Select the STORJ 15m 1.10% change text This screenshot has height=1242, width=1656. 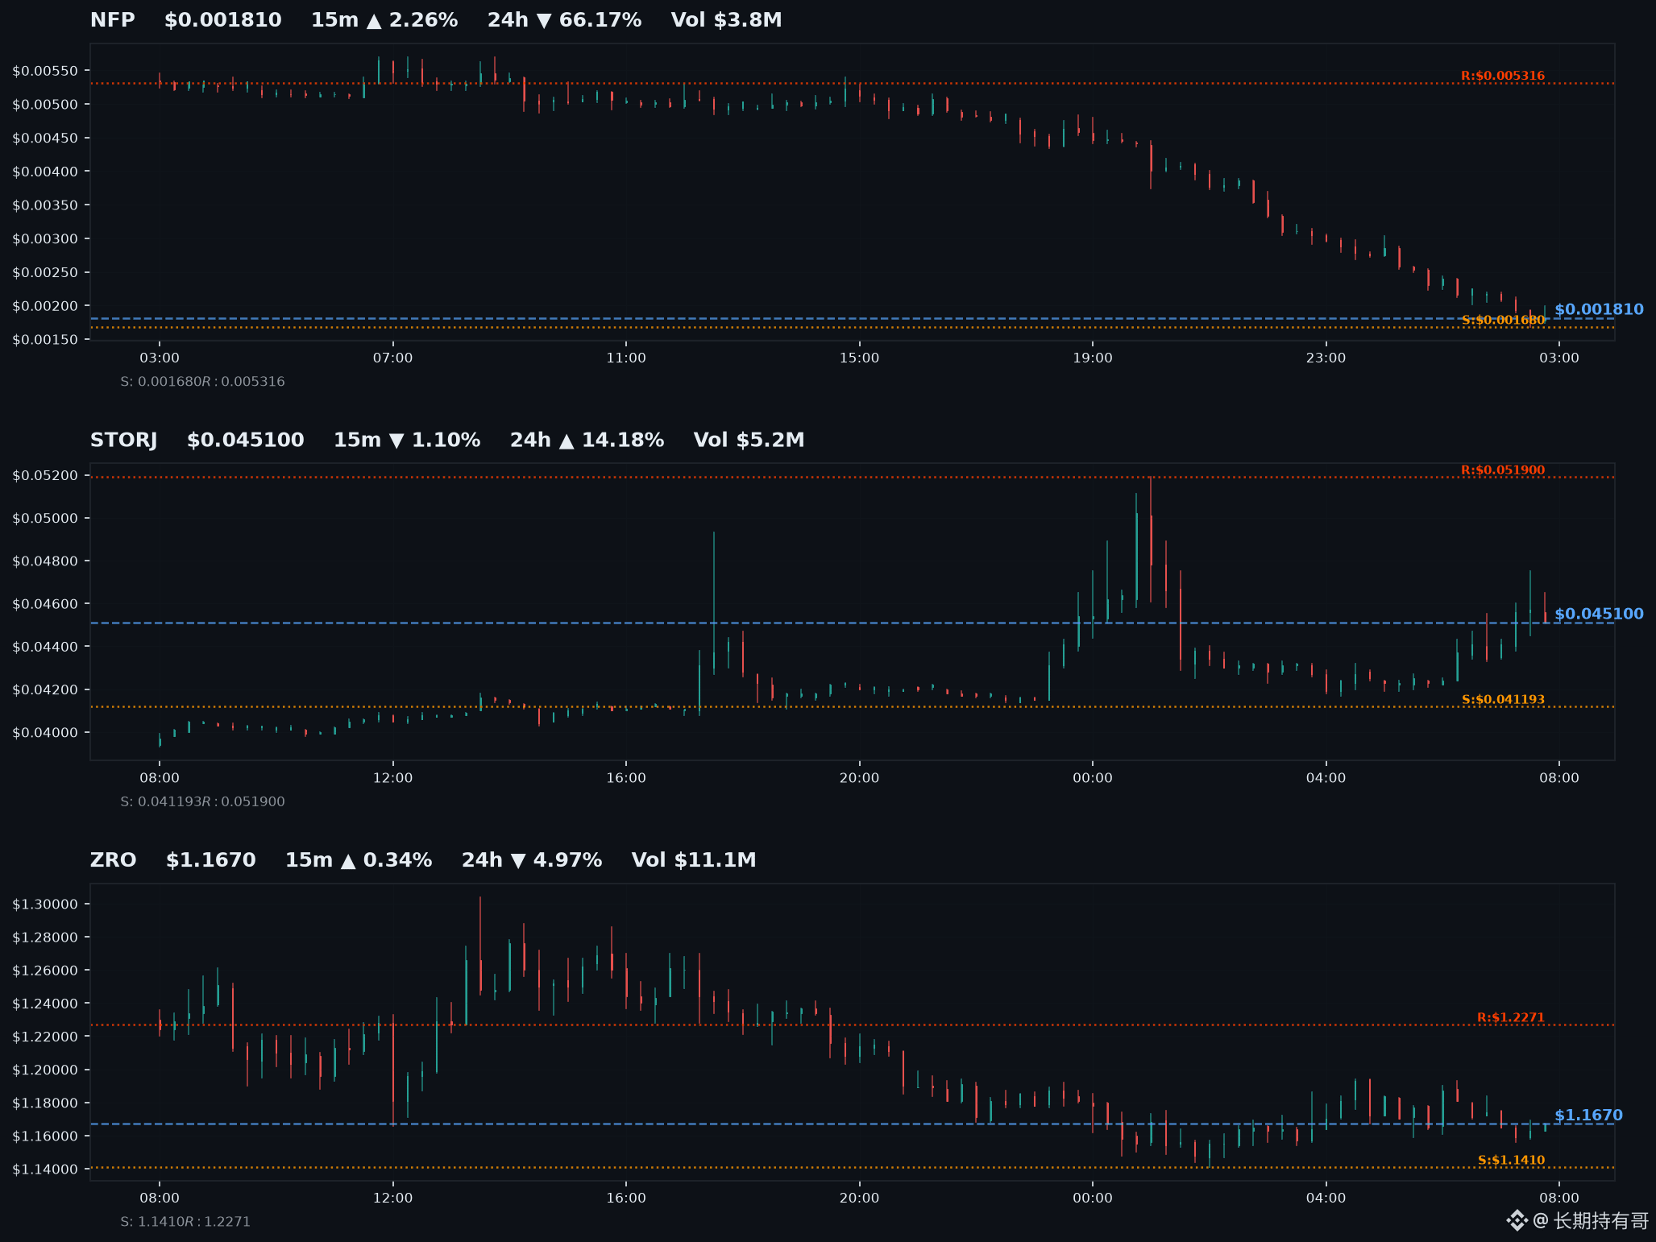[407, 440]
